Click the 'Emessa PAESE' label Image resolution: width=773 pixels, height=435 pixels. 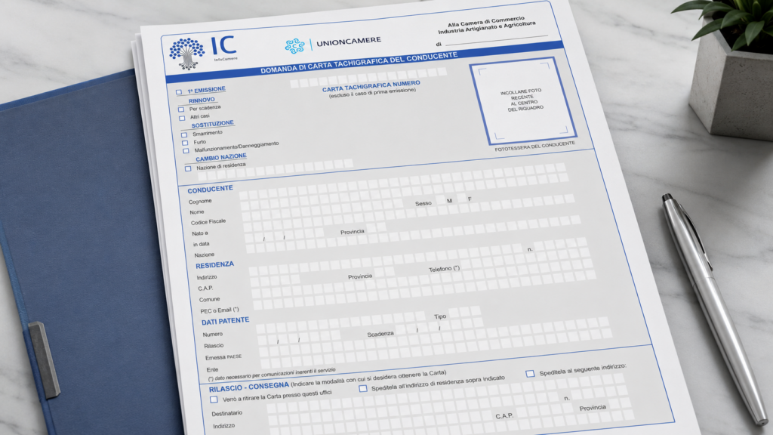tap(223, 357)
